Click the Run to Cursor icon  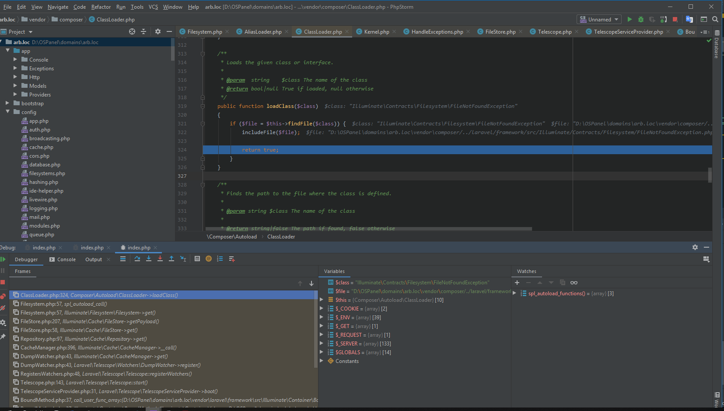point(183,259)
